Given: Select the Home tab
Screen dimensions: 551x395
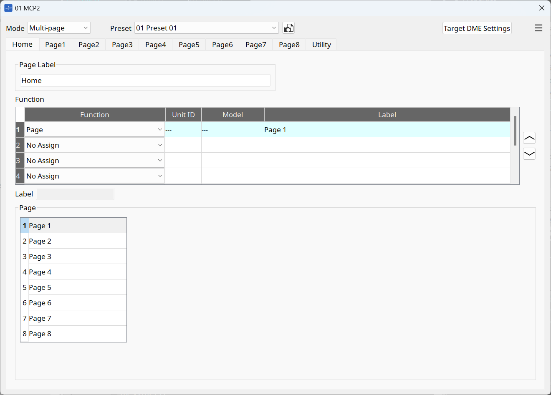Looking at the screenshot, I should coord(22,44).
